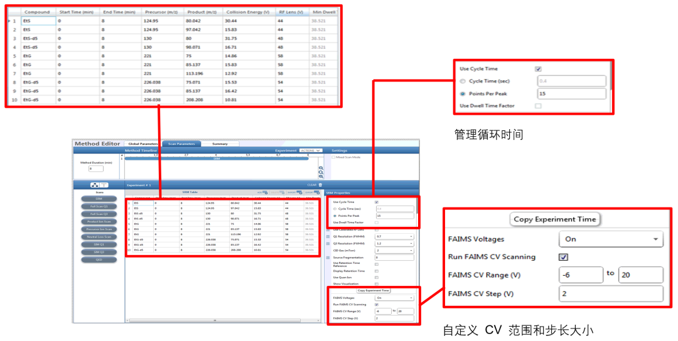Enable Mixed Scan Mode checkbox

click(x=333, y=157)
